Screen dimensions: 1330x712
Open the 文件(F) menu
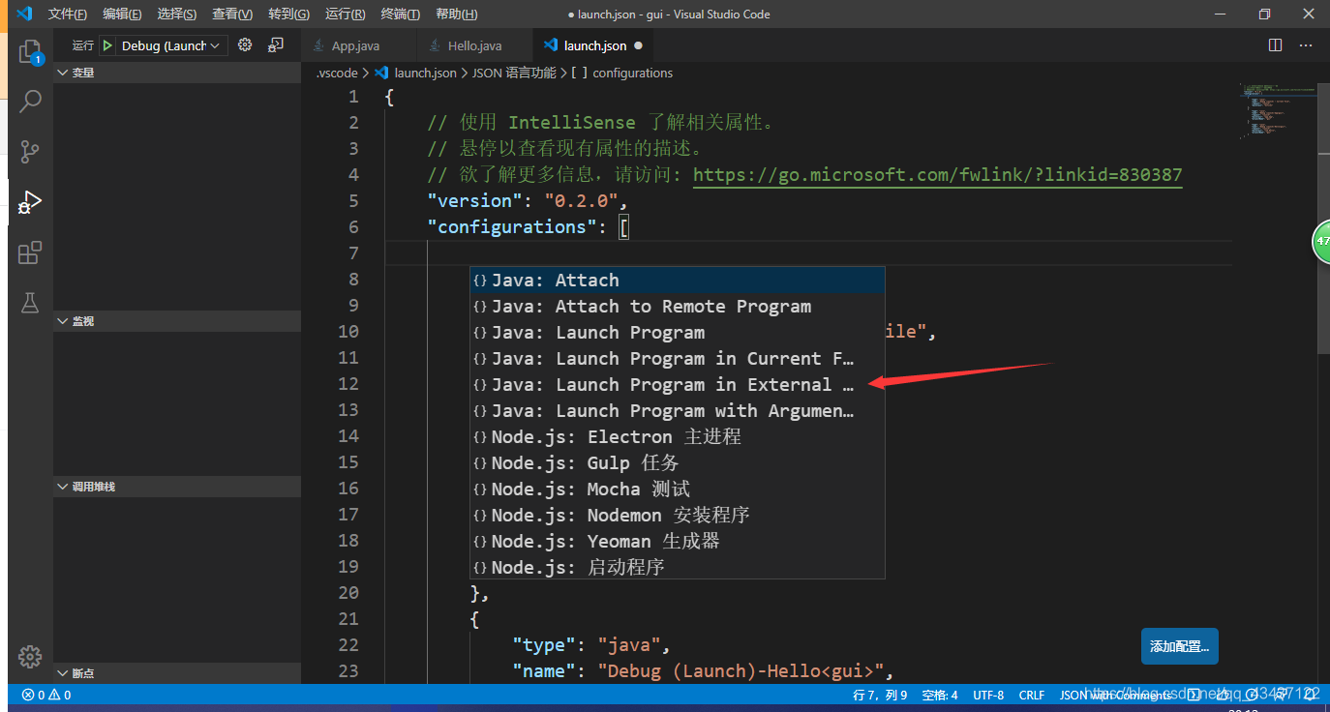68,15
